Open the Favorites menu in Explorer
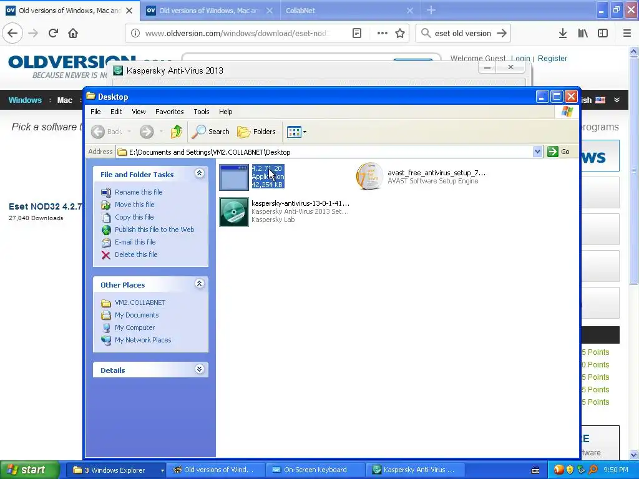The height and width of the screenshot is (479, 639). [x=169, y=112]
